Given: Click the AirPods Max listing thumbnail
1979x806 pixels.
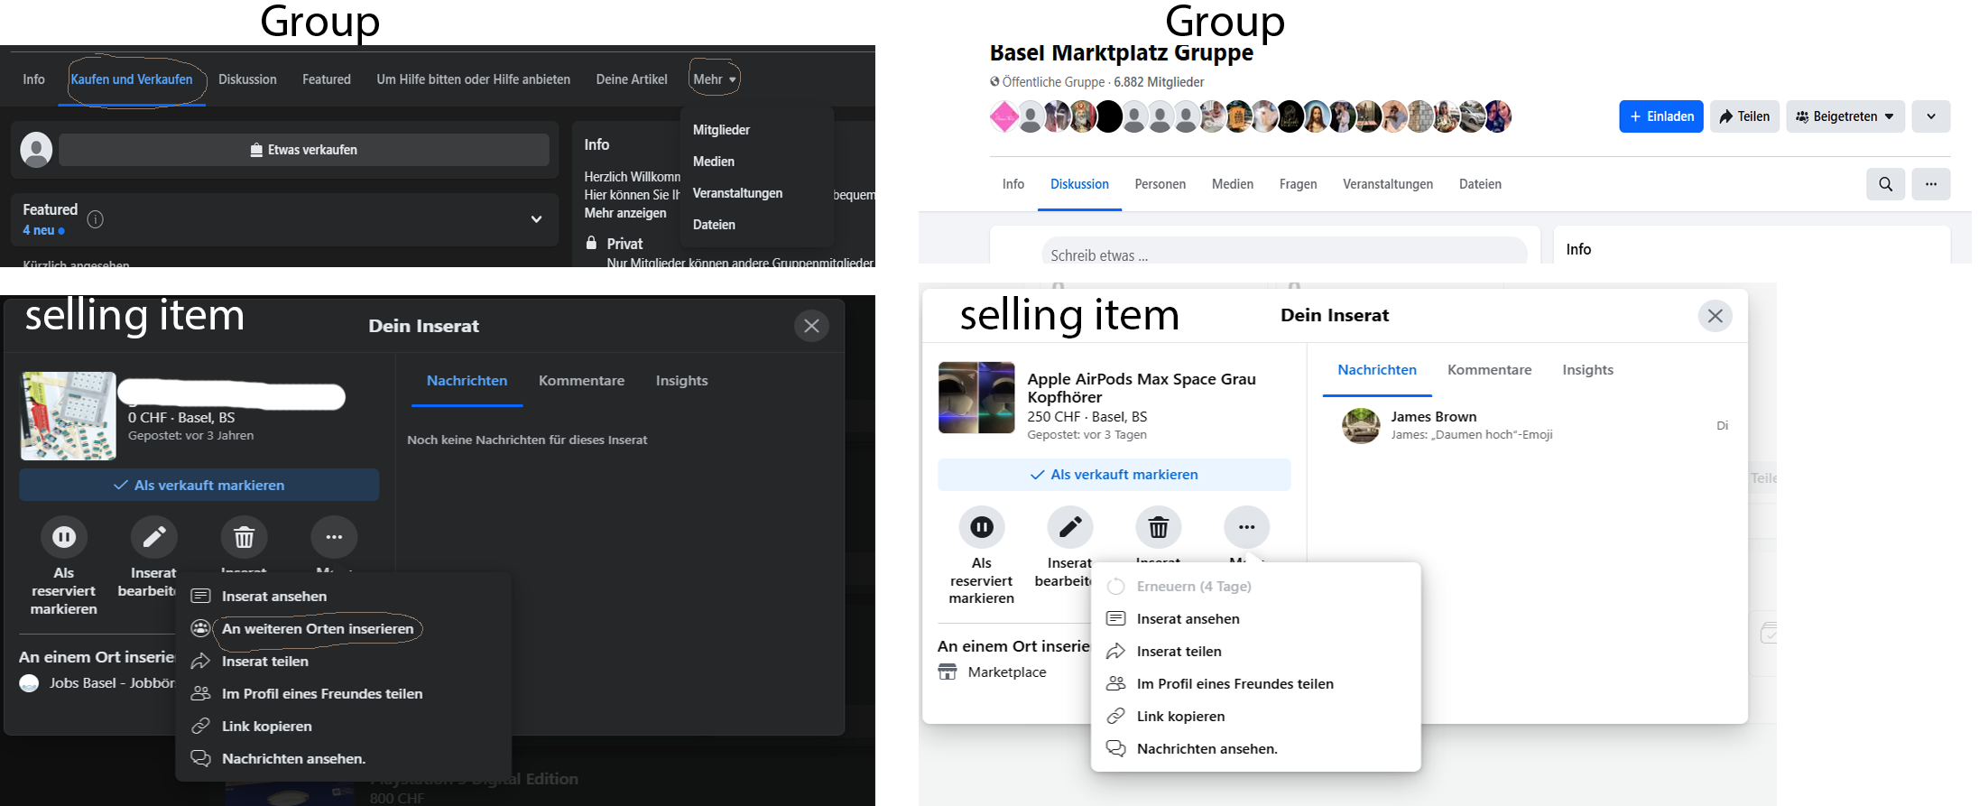Looking at the screenshot, I should click(x=976, y=398).
